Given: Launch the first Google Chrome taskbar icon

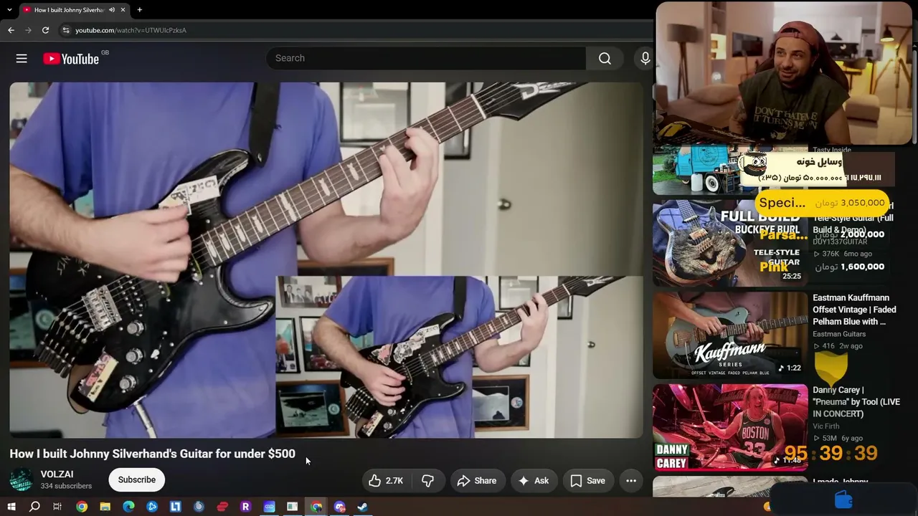Looking at the screenshot, I should pos(82,507).
